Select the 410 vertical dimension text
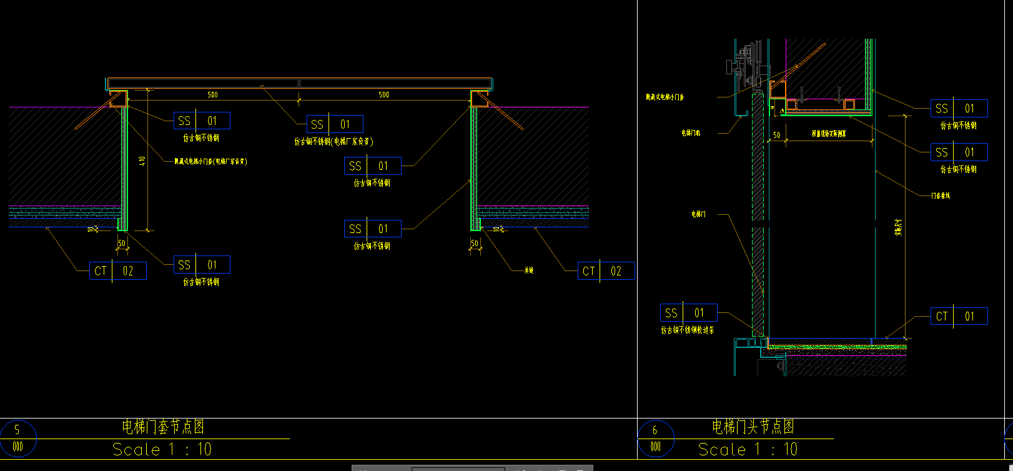 [142, 161]
